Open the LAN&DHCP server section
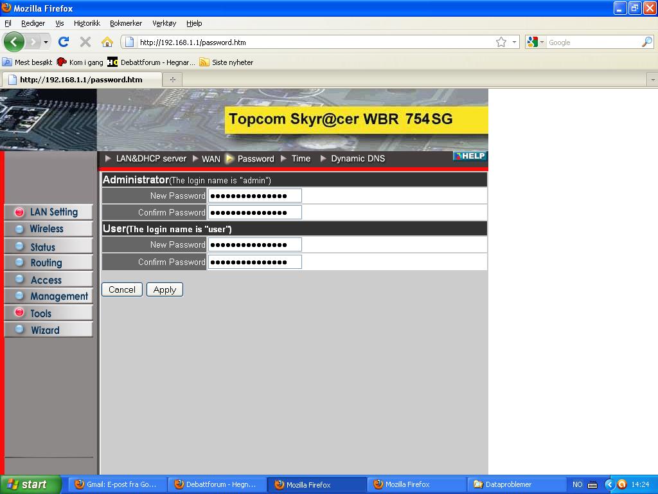This screenshot has width=658, height=494. pos(146,158)
